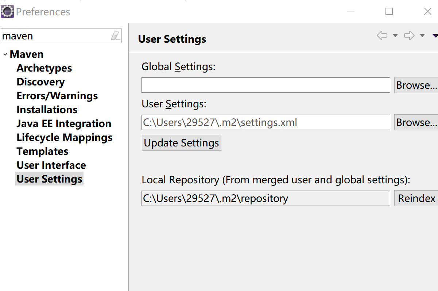Browse for the User Settings file
Screen dimensions: 438x291
(416, 122)
